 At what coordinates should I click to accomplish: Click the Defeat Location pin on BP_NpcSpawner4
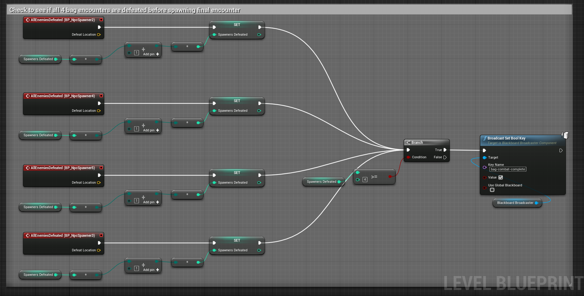(x=99, y=111)
